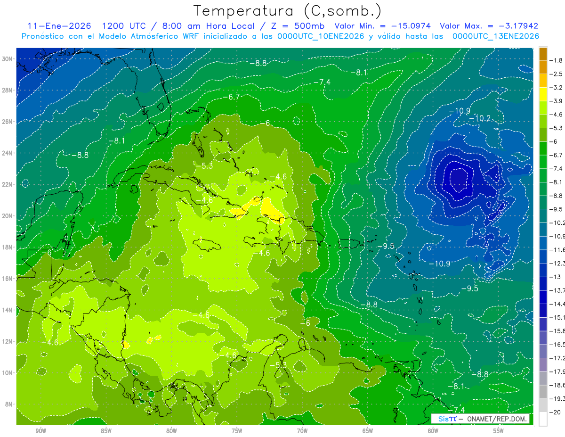Image resolution: width=565 pixels, height=437 pixels.
Task: Click the "30N" latitude axis label
Action: (8, 59)
